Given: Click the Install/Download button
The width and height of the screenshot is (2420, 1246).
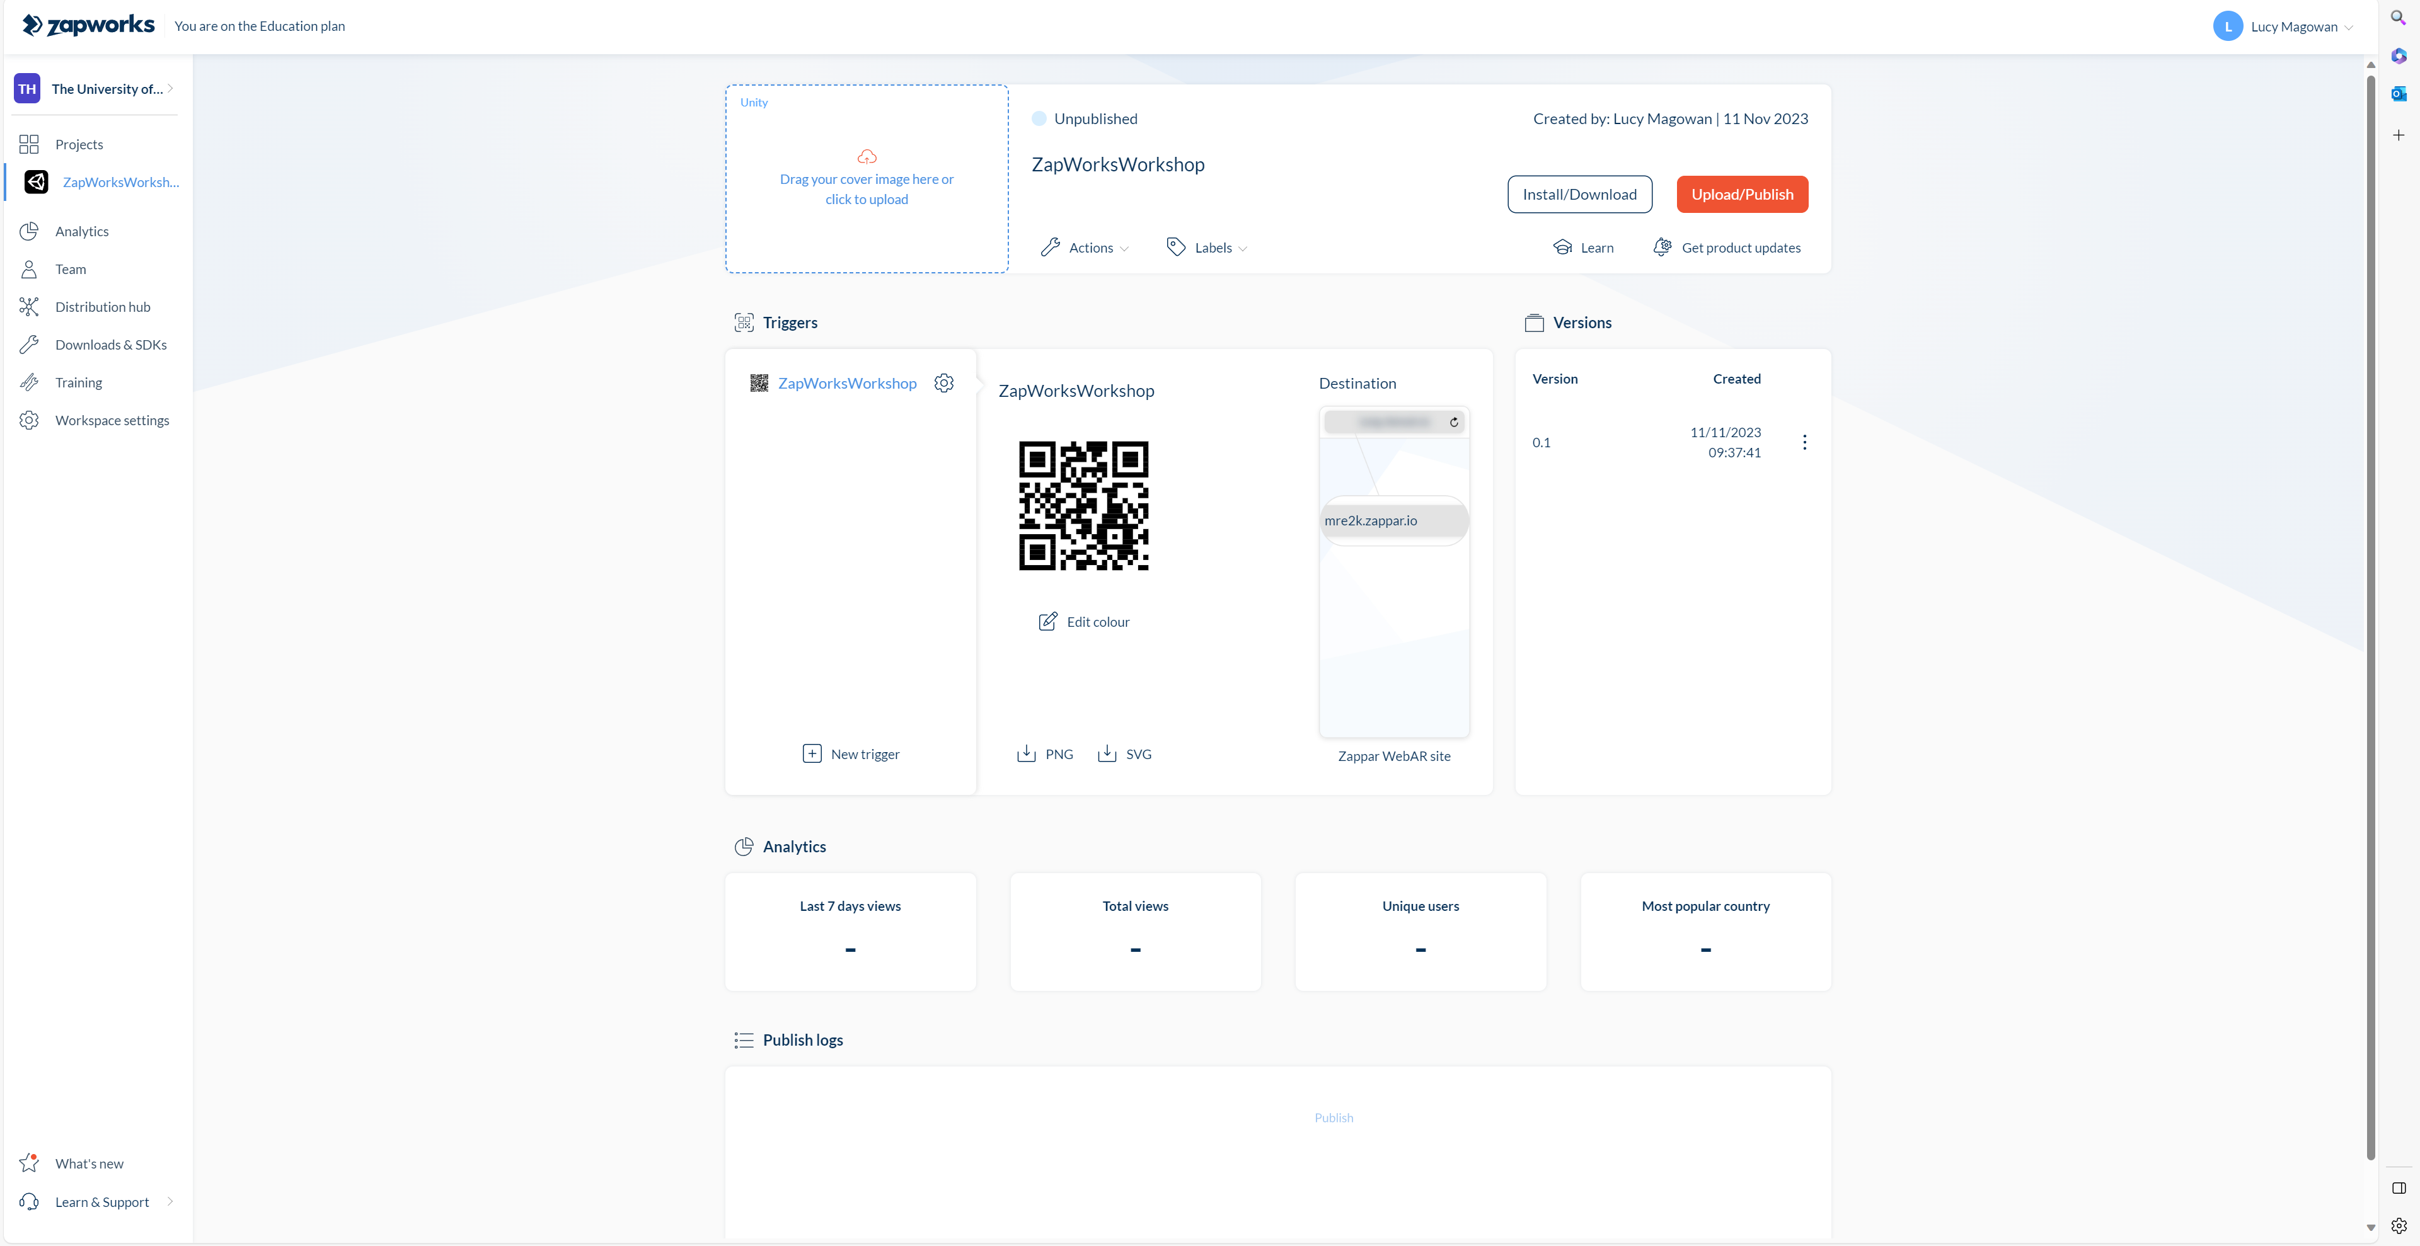Looking at the screenshot, I should tap(1579, 195).
